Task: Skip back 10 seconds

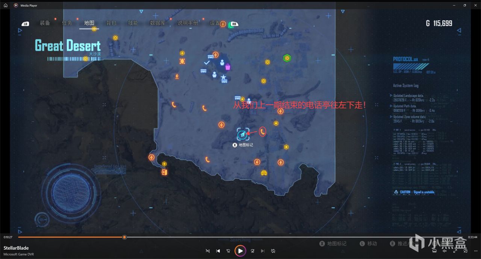Action: tap(228, 251)
